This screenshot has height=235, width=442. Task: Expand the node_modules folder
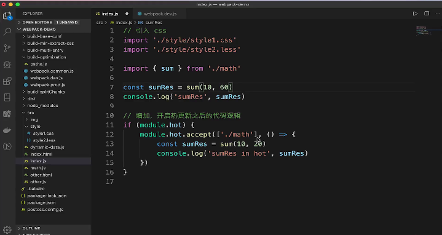click(x=53, y=106)
